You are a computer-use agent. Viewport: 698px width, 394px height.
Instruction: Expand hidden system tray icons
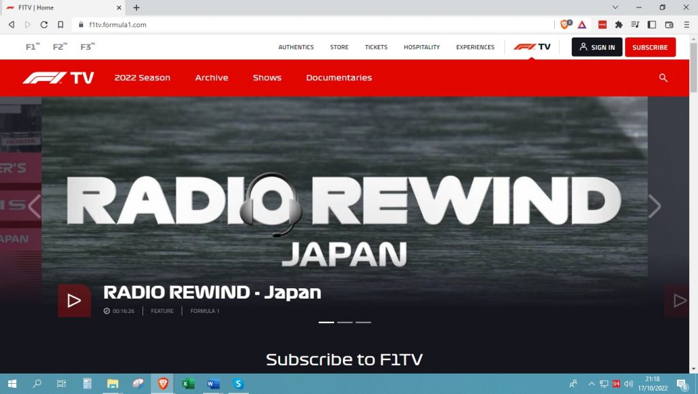tap(592, 384)
